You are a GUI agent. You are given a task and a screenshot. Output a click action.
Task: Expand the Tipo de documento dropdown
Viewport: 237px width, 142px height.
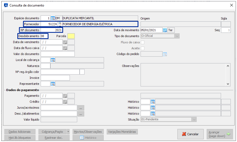click(177, 36)
